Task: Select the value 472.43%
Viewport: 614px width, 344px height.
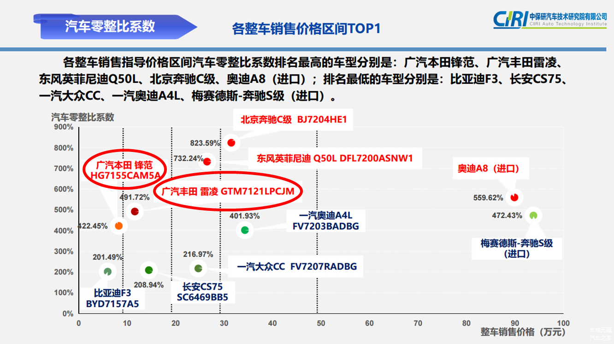Action: (x=507, y=216)
